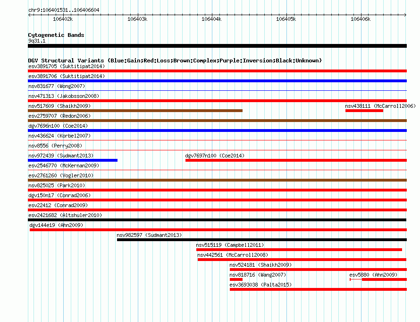Click the nsv438111 (McCarroll2006) red bar
This screenshot has height=322, width=420.
(364, 111)
